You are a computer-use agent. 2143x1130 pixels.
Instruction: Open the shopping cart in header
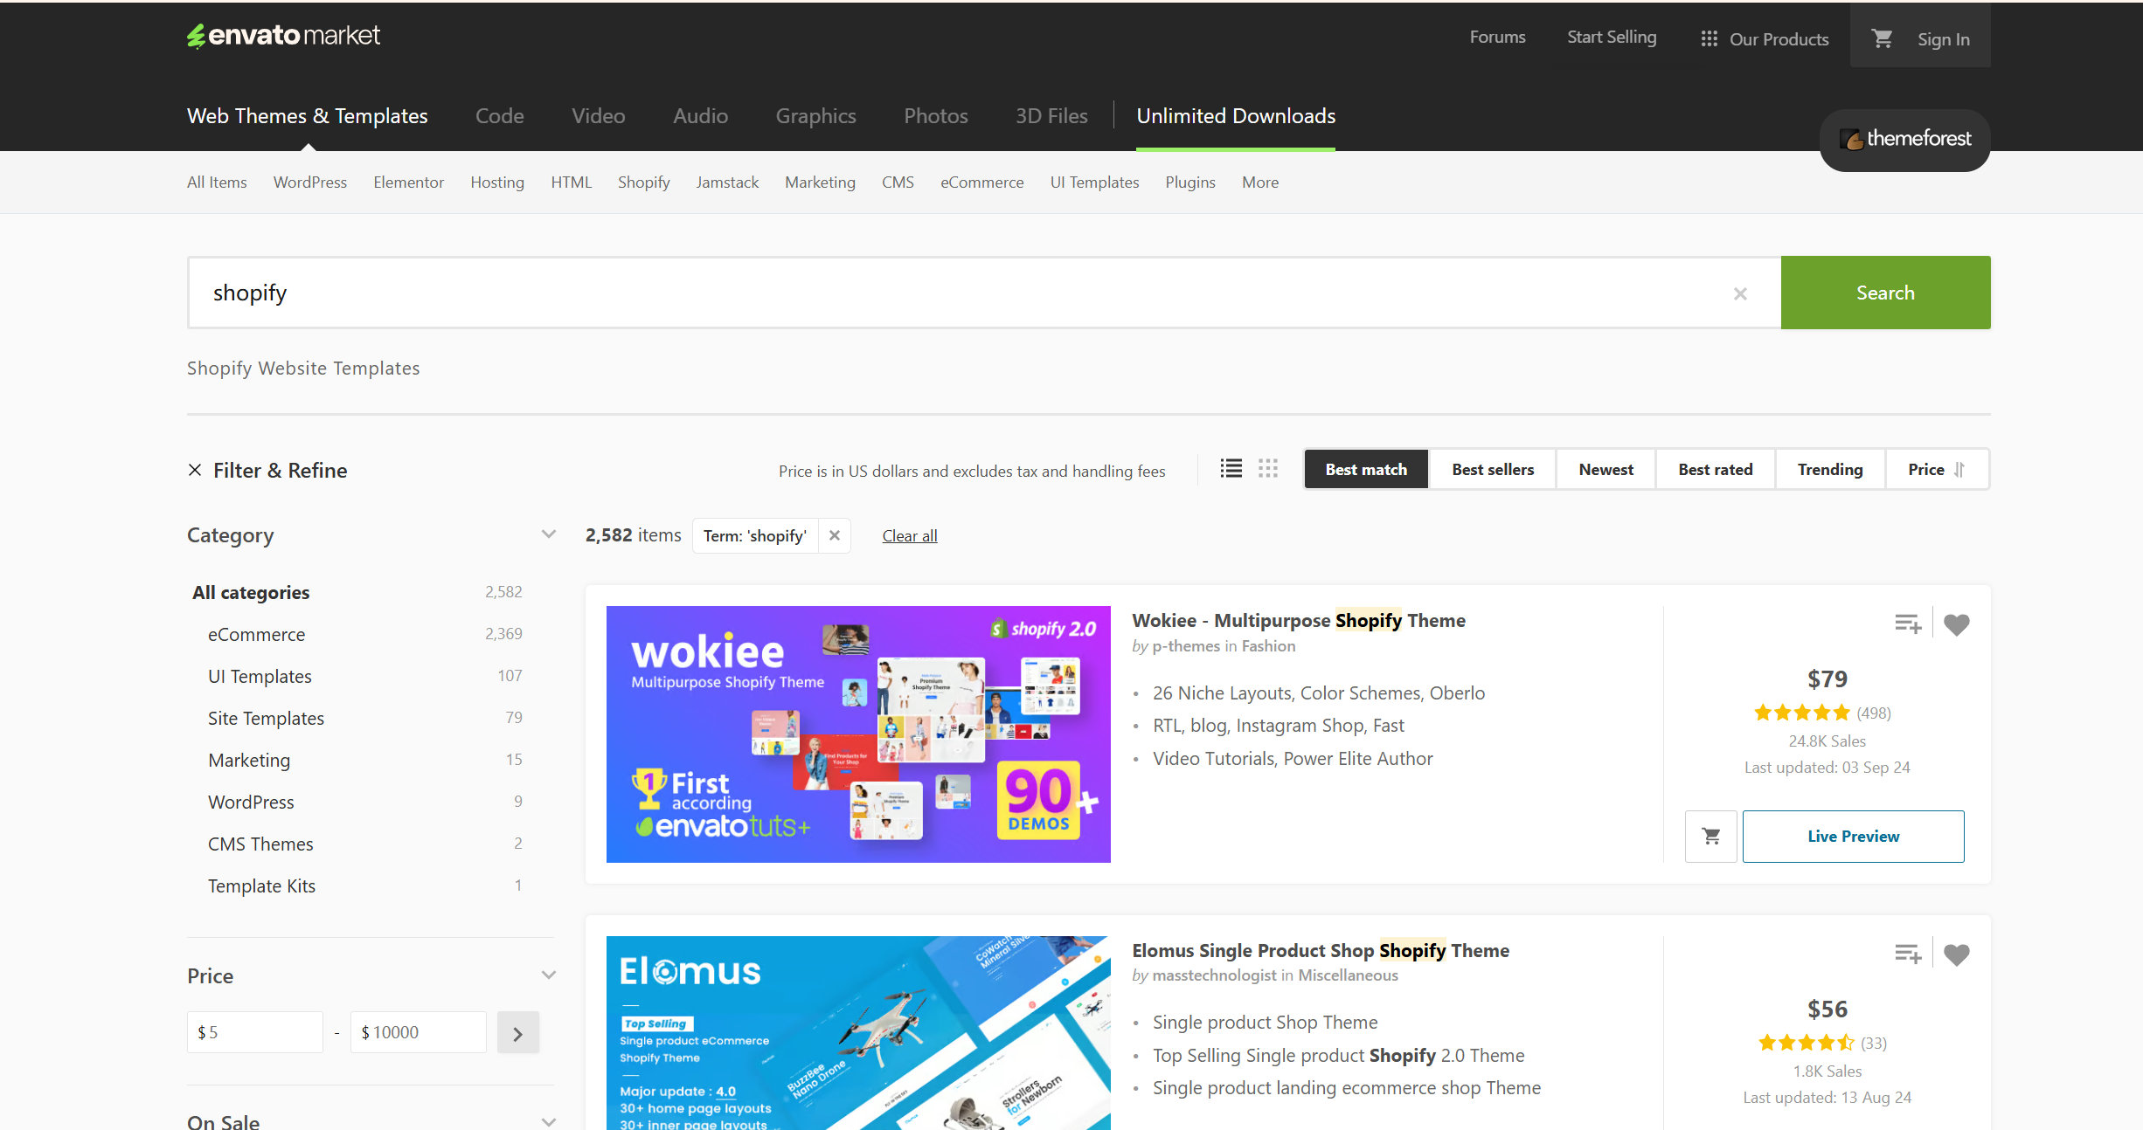(x=1882, y=38)
